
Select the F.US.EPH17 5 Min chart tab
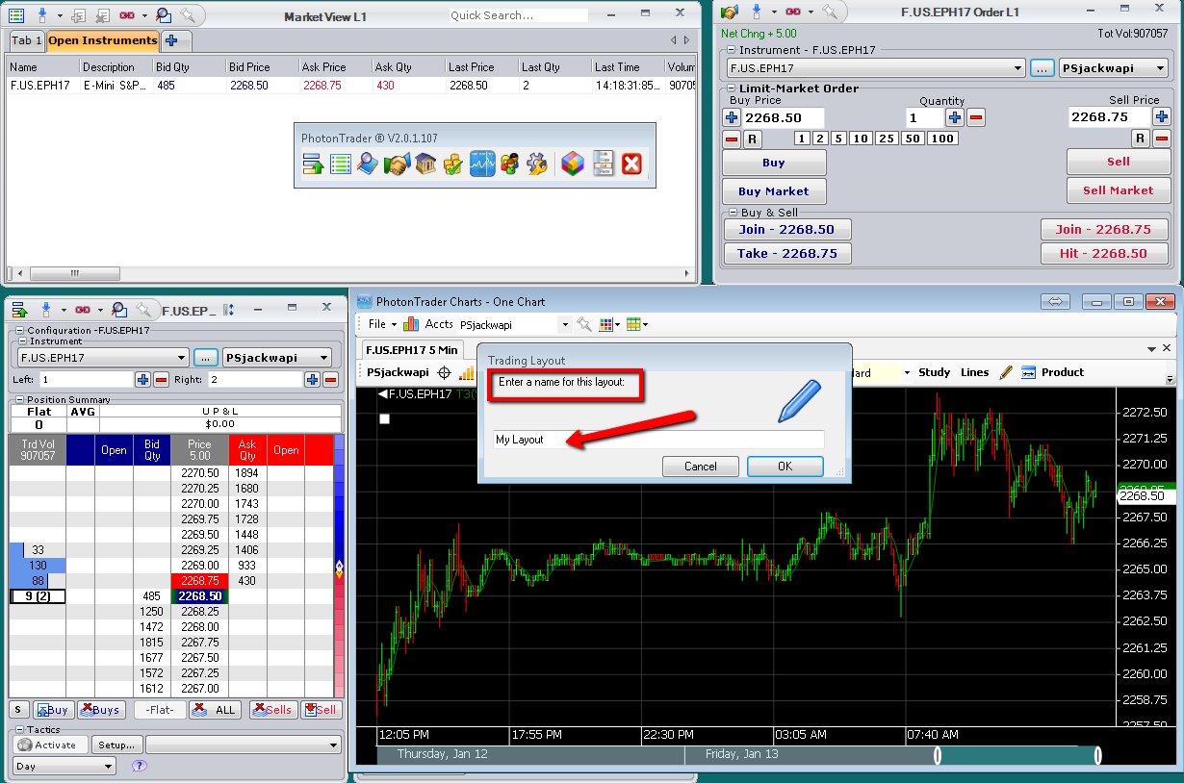pos(413,349)
